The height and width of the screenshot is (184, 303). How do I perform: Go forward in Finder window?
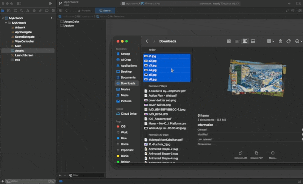(x=154, y=41)
